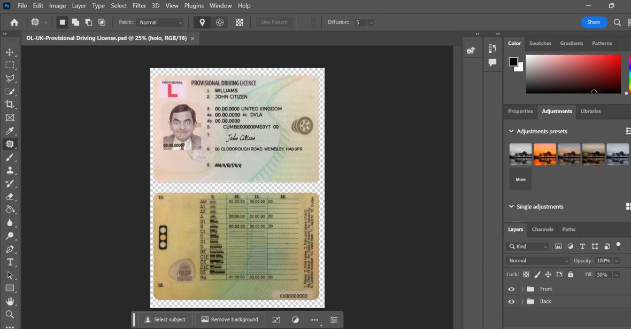Image resolution: width=631 pixels, height=329 pixels.
Task: Hide the Front layer group
Action: (511, 288)
